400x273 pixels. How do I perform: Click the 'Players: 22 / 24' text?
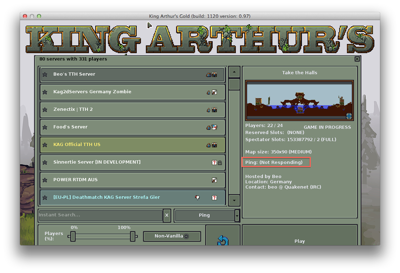point(264,125)
